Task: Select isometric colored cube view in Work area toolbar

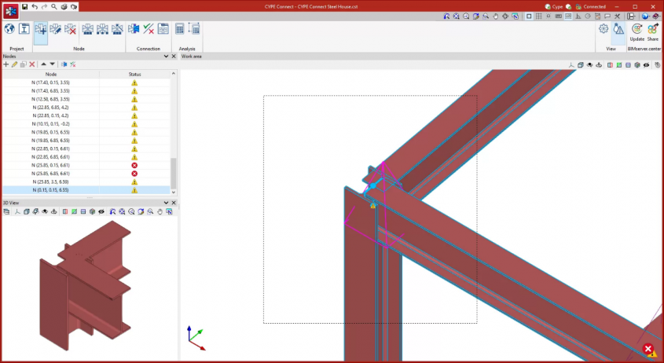Action: tap(637, 64)
